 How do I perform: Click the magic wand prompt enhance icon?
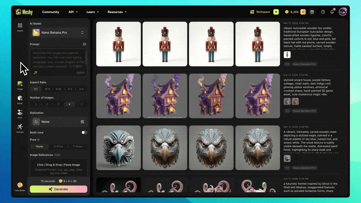(x=36, y=73)
